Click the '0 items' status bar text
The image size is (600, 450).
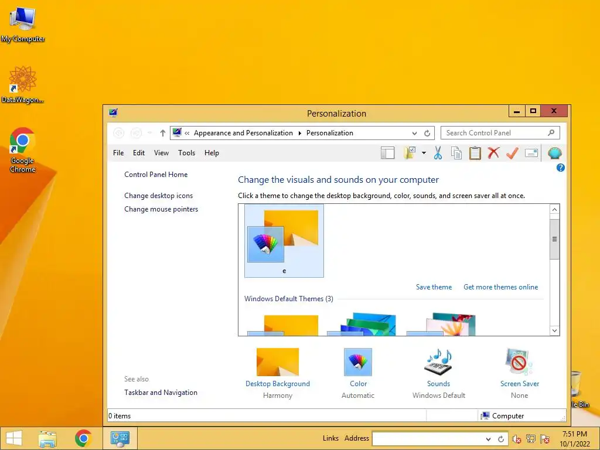[120, 416]
